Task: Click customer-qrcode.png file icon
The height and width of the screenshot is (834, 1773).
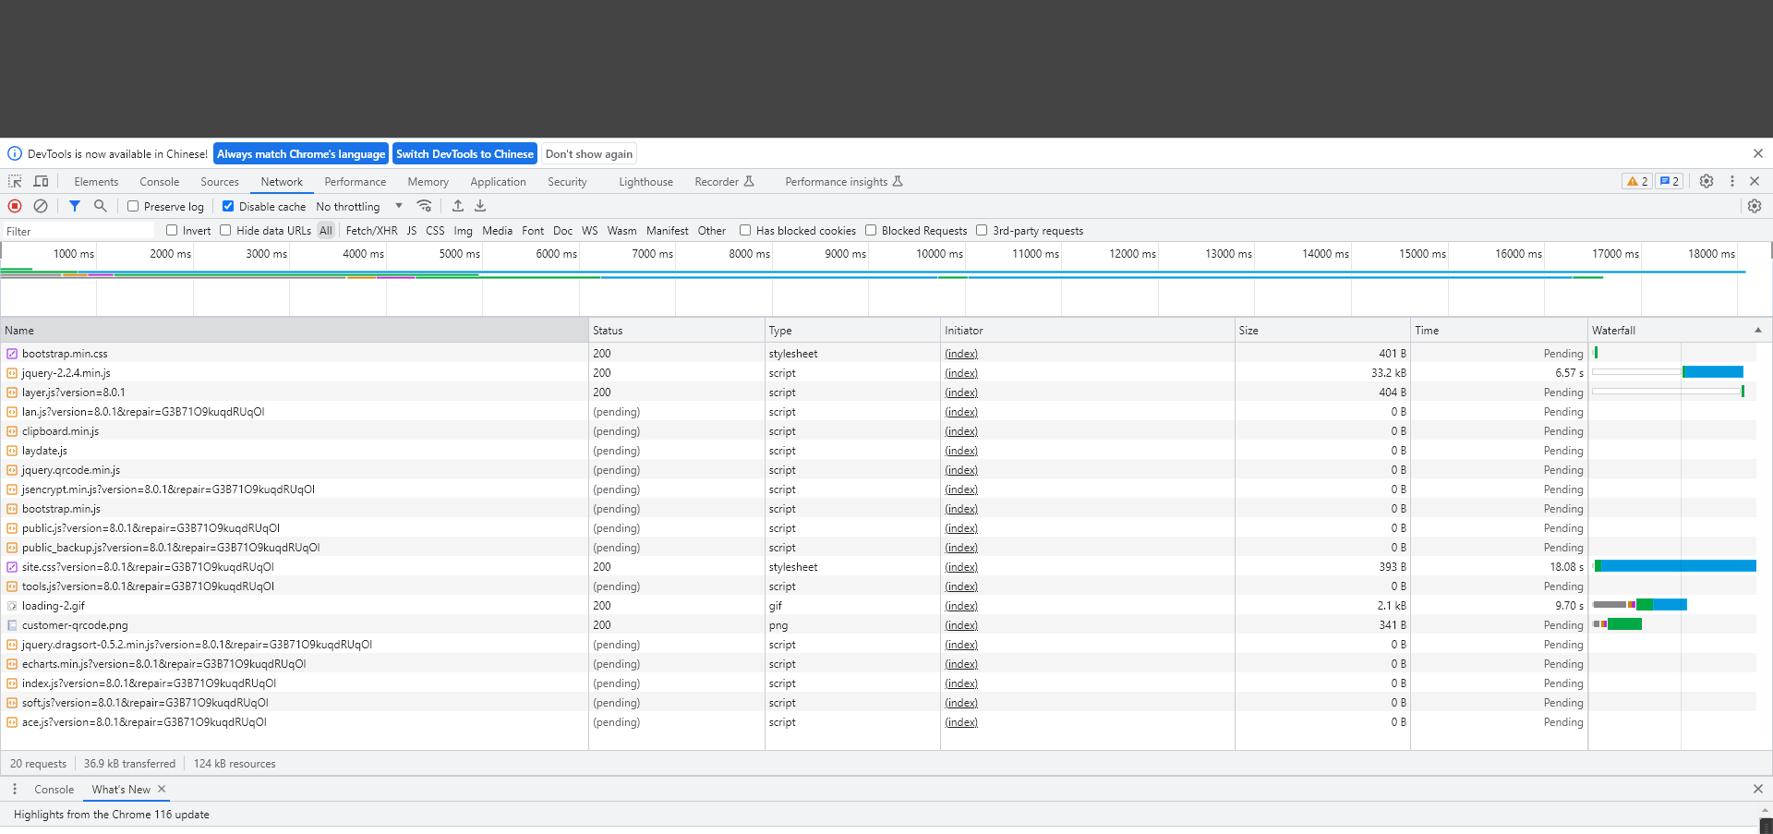Action: pyautogui.click(x=12, y=625)
